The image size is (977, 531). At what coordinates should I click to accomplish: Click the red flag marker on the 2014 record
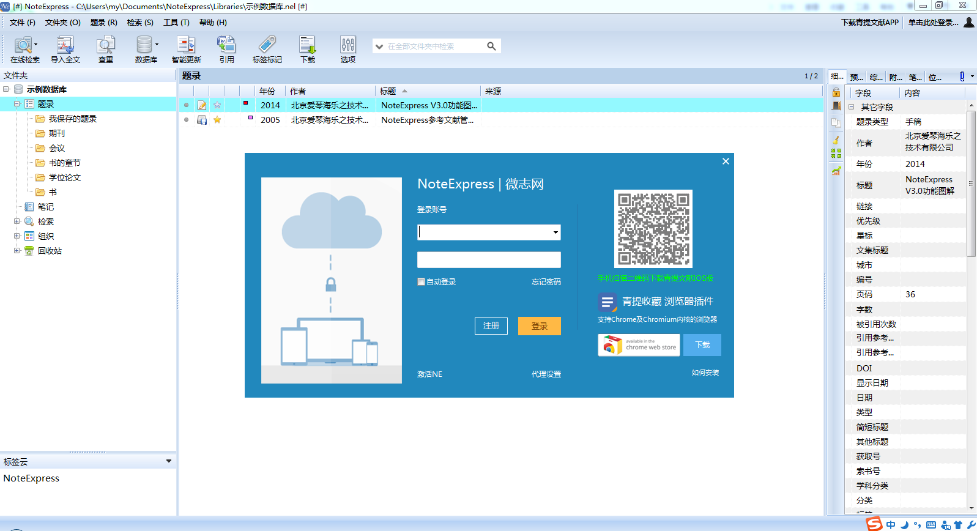coord(246,103)
